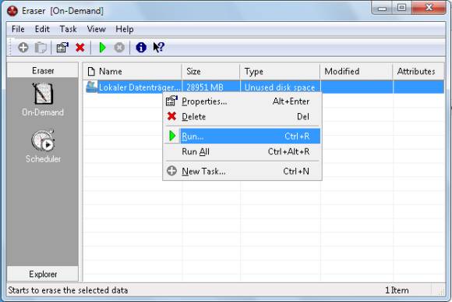Sort list by the Size column header
This screenshot has width=452, height=302.
210,71
